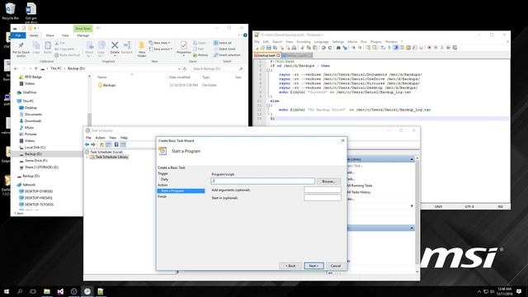This screenshot has height=297, width=528.
Task: Open Easy access dropdown in Explorer ribbon
Action: tap(161, 49)
